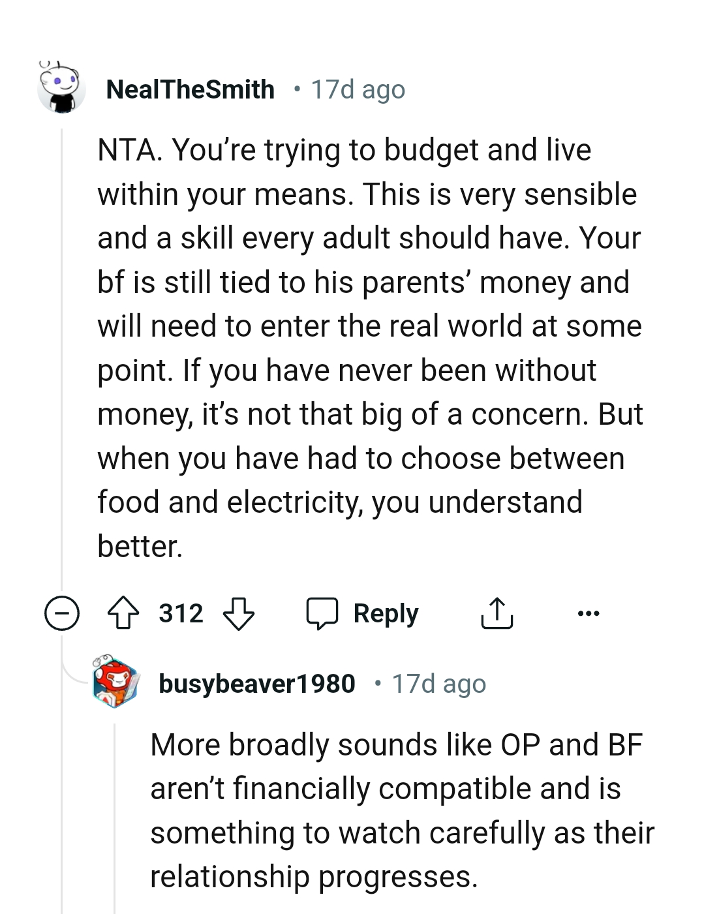Open the comment actions via the ellipsis icon
Viewport: 704px width, 914px height.
click(x=588, y=612)
